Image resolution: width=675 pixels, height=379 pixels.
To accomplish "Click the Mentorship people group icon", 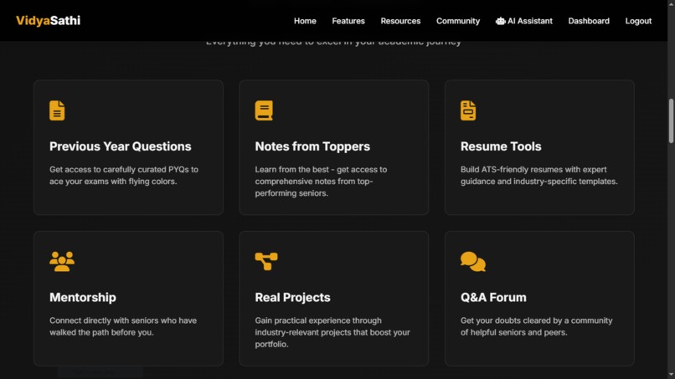I will click(62, 262).
